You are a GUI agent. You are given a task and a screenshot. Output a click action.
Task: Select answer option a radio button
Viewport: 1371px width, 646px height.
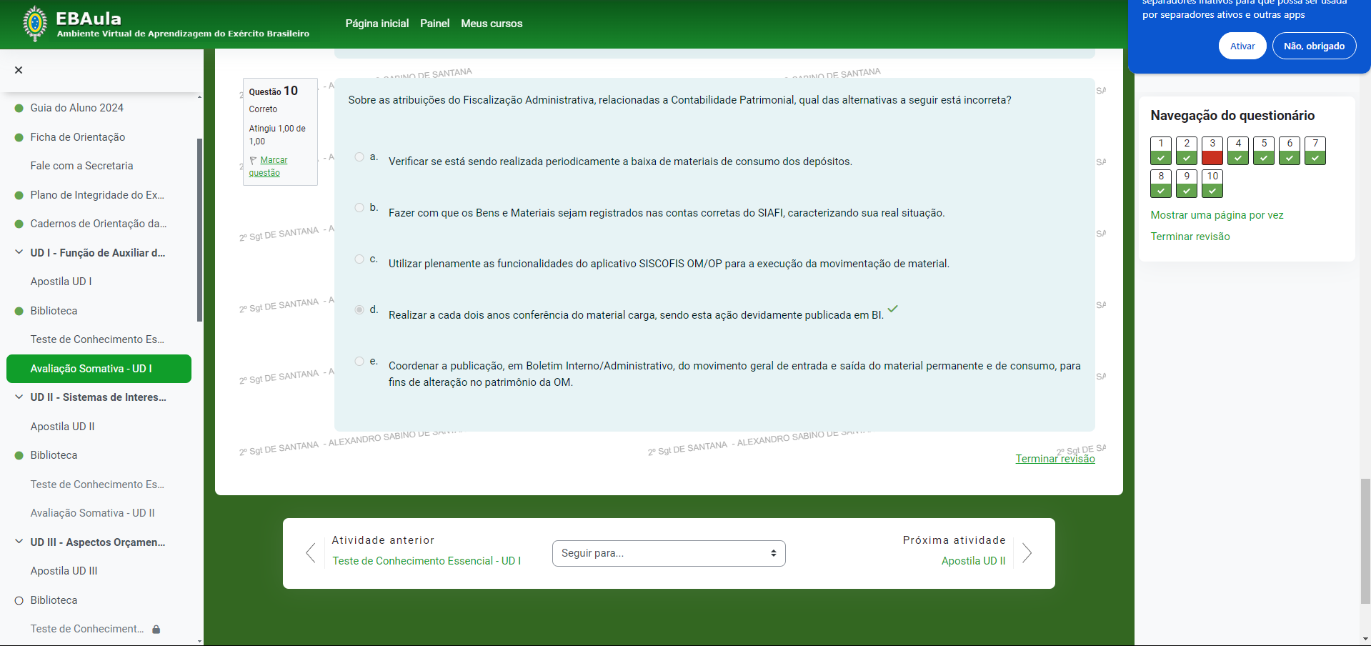(359, 157)
